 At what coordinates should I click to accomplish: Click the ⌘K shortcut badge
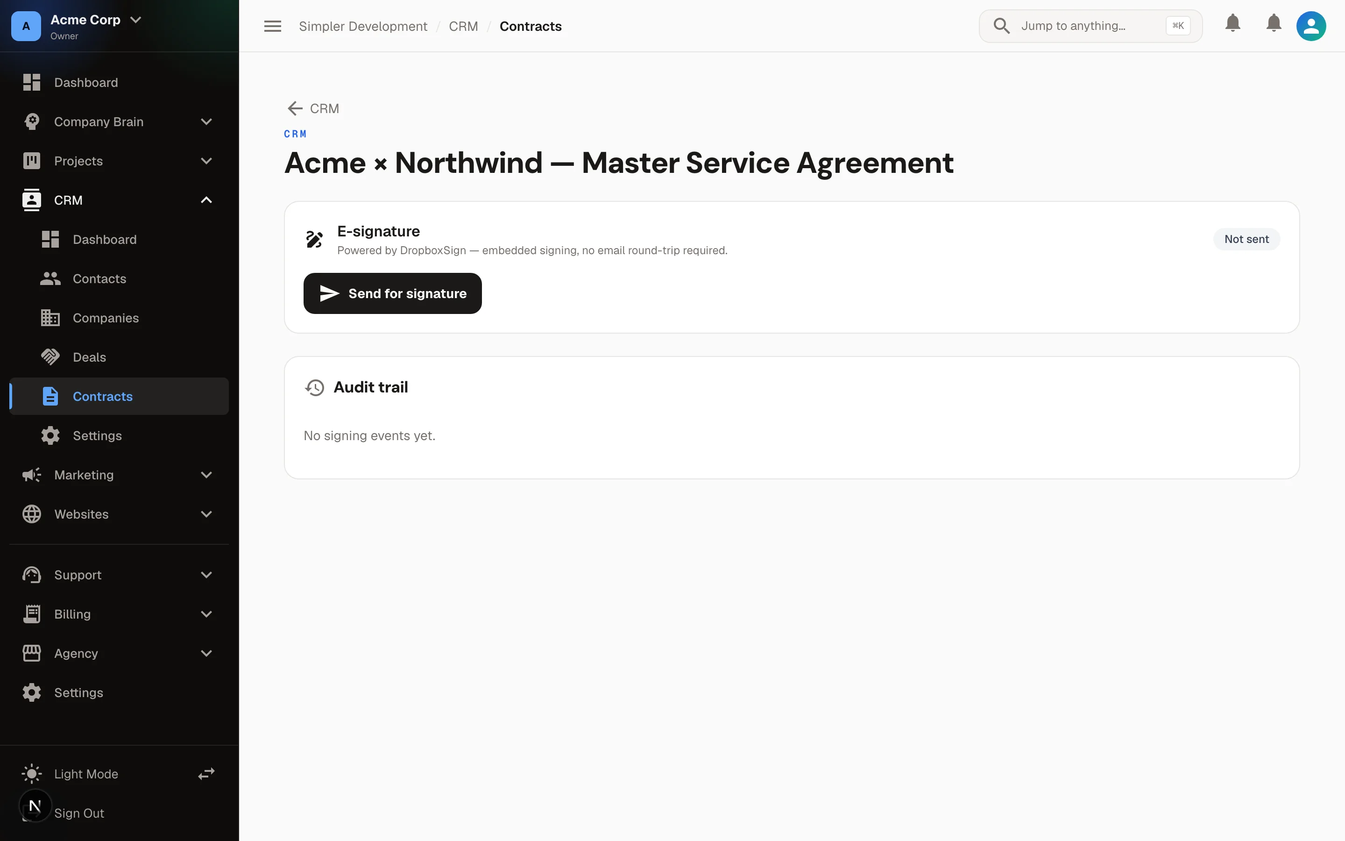(x=1178, y=26)
